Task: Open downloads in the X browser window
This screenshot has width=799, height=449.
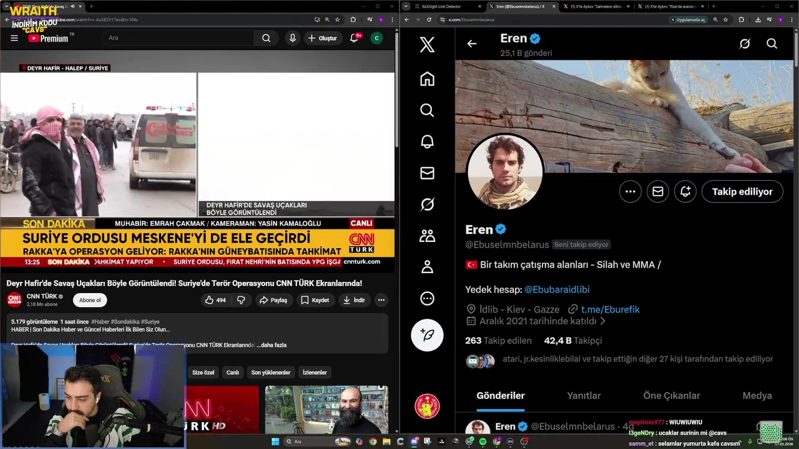Action: pos(758,19)
